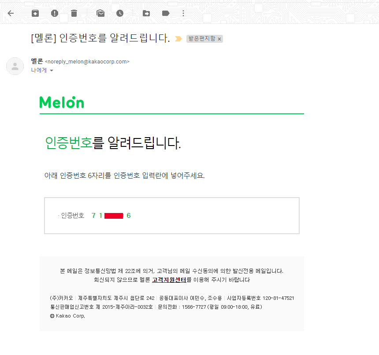Screen dimensions: 379x355
Task: Click the 사업자등록번호 120-81-47521 text
Action: (260, 298)
